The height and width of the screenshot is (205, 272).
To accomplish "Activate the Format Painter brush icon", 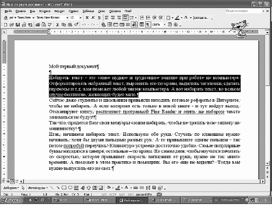I will click(x=76, y=24).
